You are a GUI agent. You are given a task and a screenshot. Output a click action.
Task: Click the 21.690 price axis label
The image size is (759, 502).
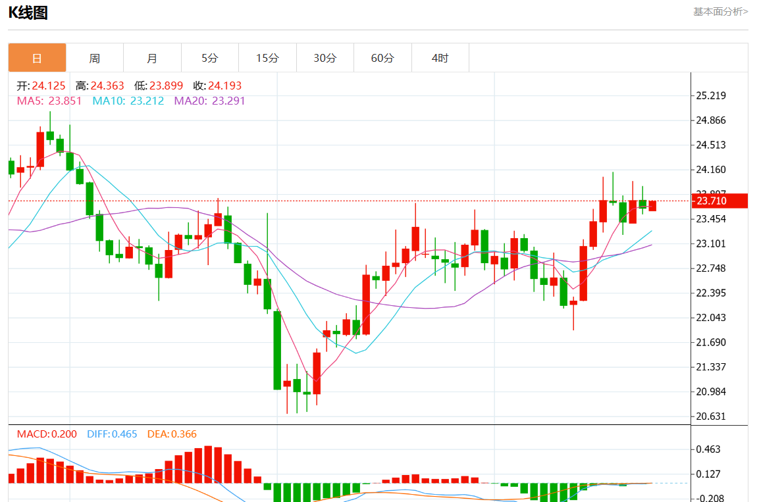pos(710,342)
